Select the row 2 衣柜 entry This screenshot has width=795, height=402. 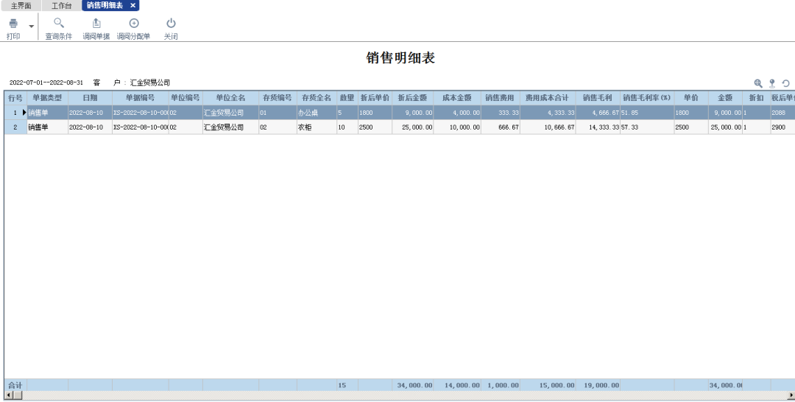coord(316,127)
